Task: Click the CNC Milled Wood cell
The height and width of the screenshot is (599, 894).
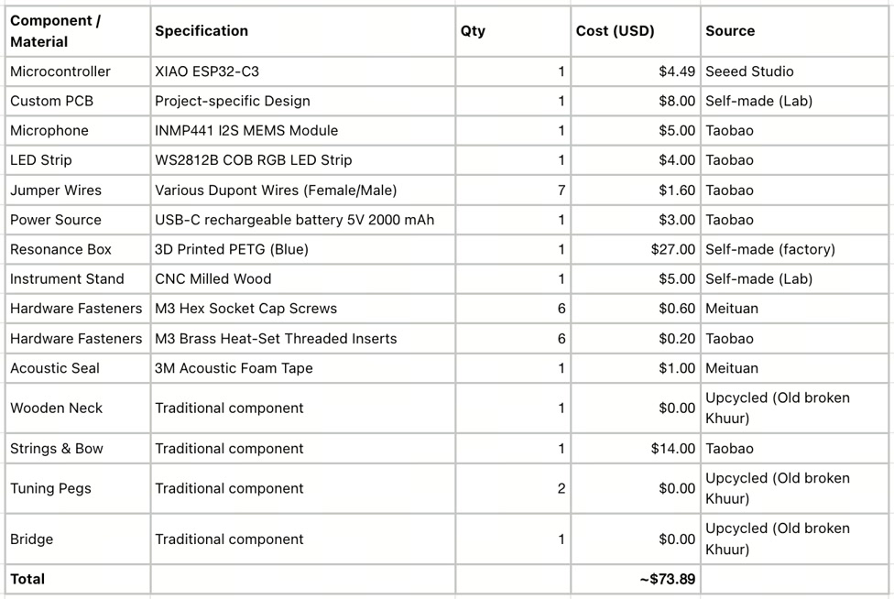Action: coord(303,278)
